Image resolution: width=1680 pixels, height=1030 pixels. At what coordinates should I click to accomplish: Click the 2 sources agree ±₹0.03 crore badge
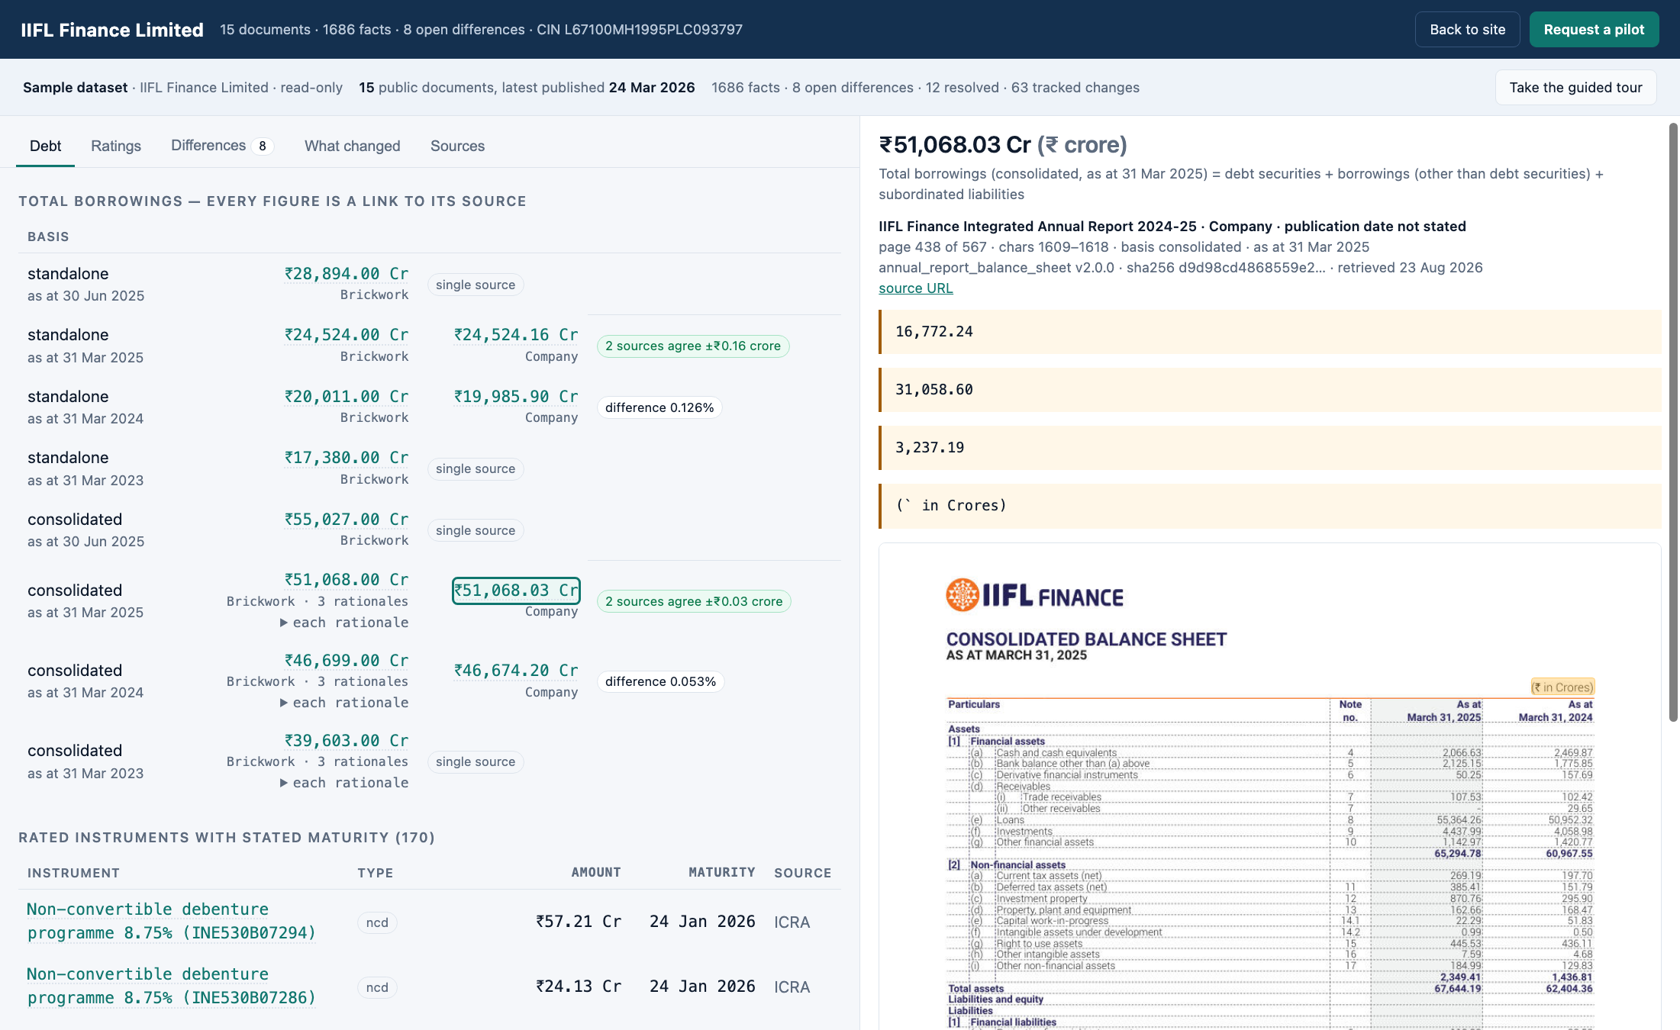point(694,601)
